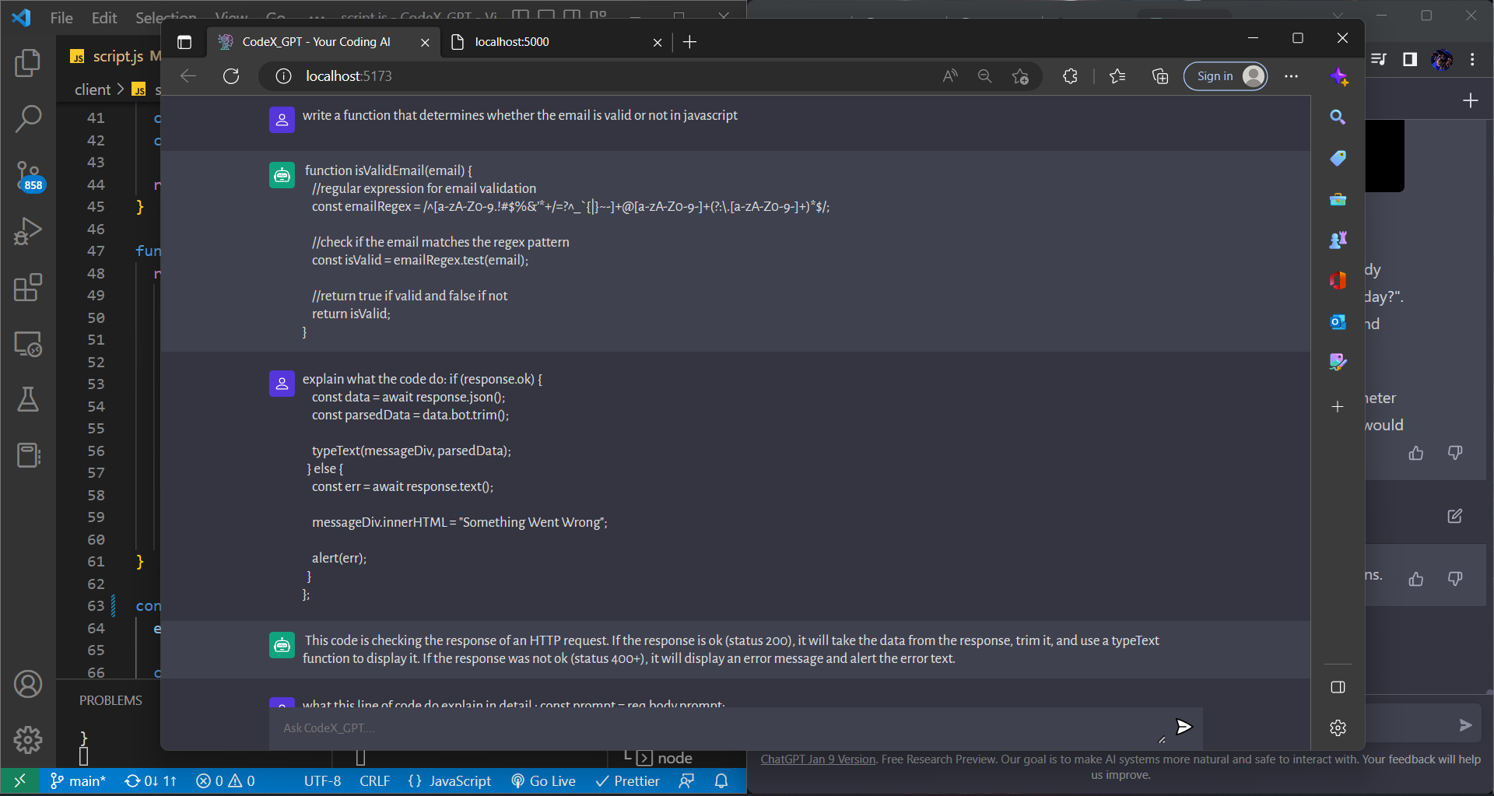Open the Copilot sparkle icon in Edge sidebar
The height and width of the screenshot is (796, 1494).
(1340, 76)
